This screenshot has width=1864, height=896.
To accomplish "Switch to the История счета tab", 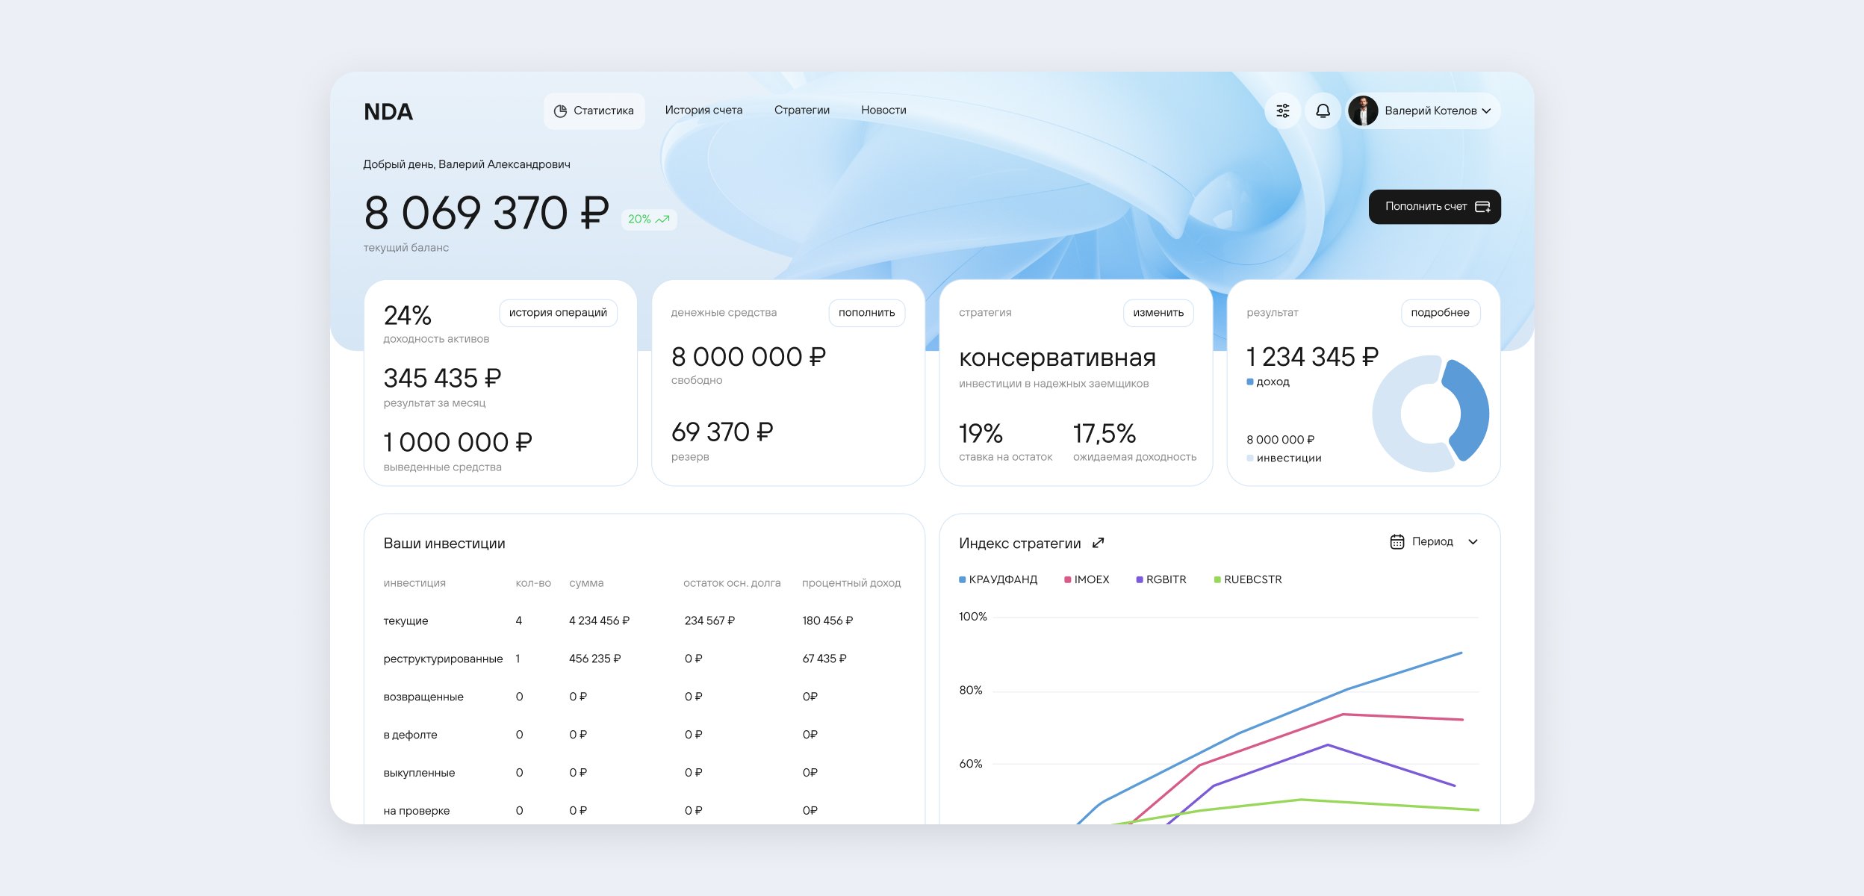I will pos(703,111).
